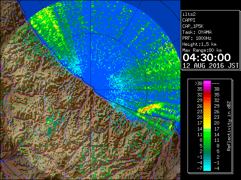This screenshot has width=241, height=180.
Task: Click the 'Reflectivity in dBZ' axis label
Action: coord(229,126)
